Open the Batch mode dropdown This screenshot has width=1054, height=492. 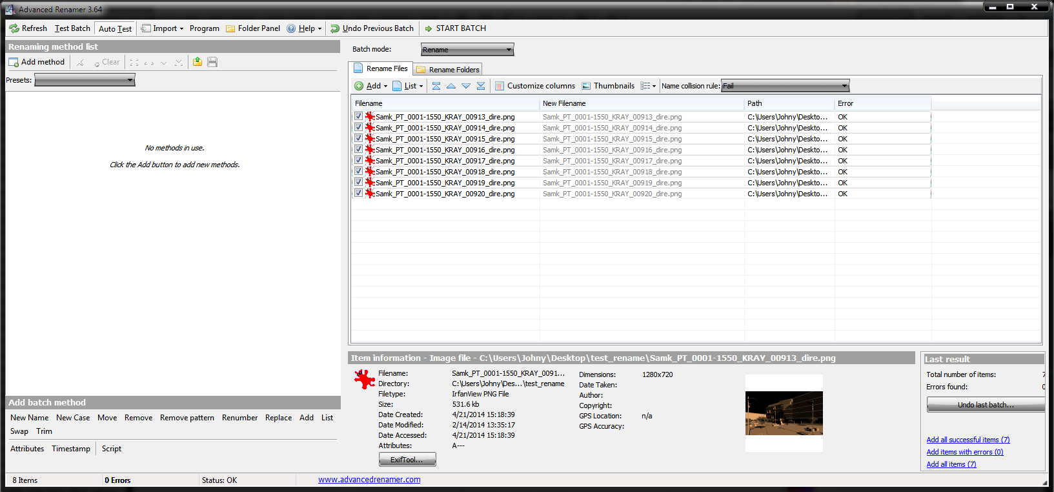click(x=467, y=50)
